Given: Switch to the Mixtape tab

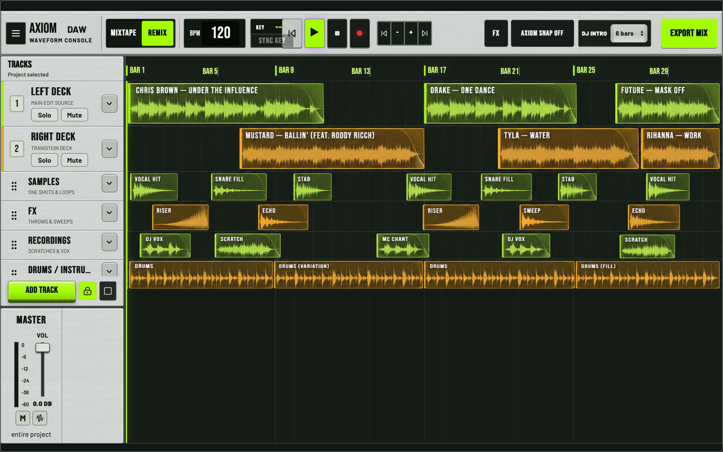Looking at the screenshot, I should [123, 33].
